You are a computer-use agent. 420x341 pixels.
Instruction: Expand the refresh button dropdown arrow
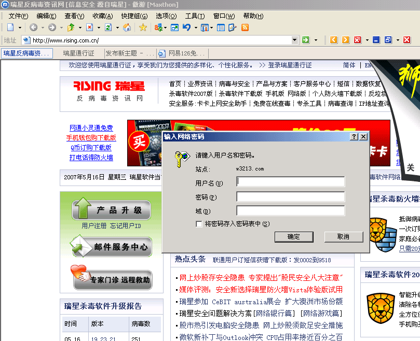tap(117, 27)
